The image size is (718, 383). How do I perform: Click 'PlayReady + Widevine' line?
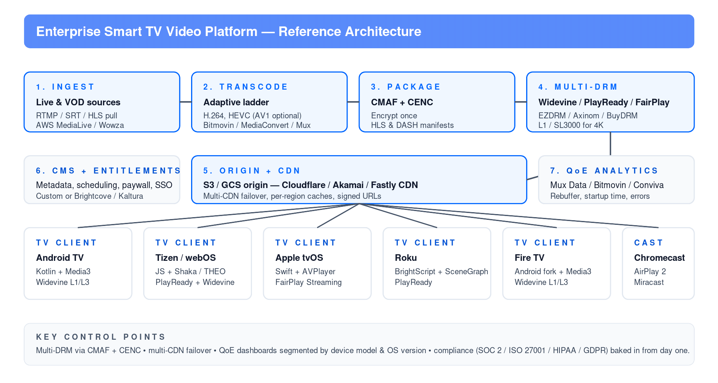(x=195, y=282)
